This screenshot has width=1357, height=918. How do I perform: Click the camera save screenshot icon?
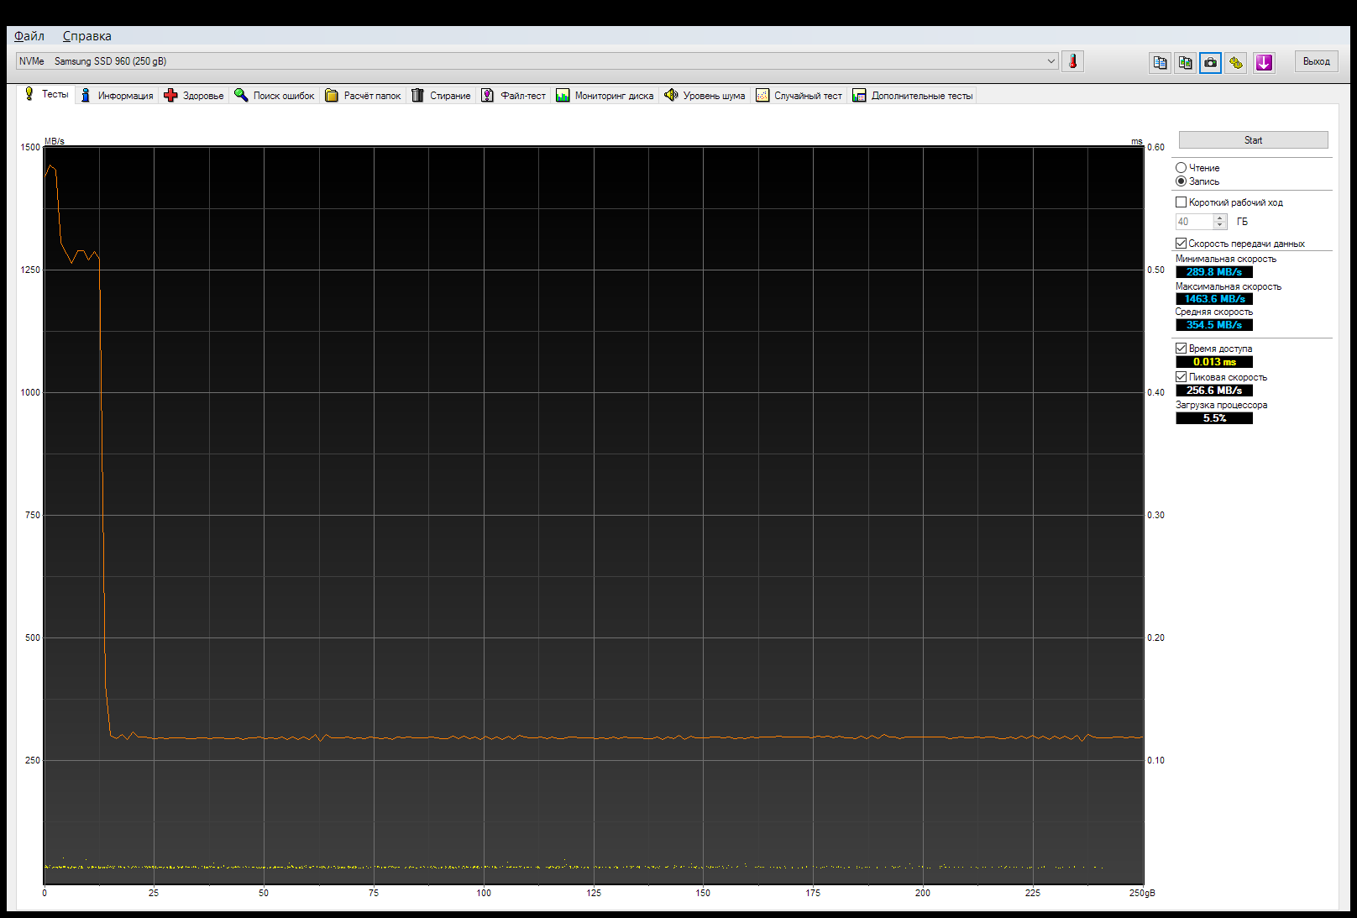click(x=1210, y=62)
